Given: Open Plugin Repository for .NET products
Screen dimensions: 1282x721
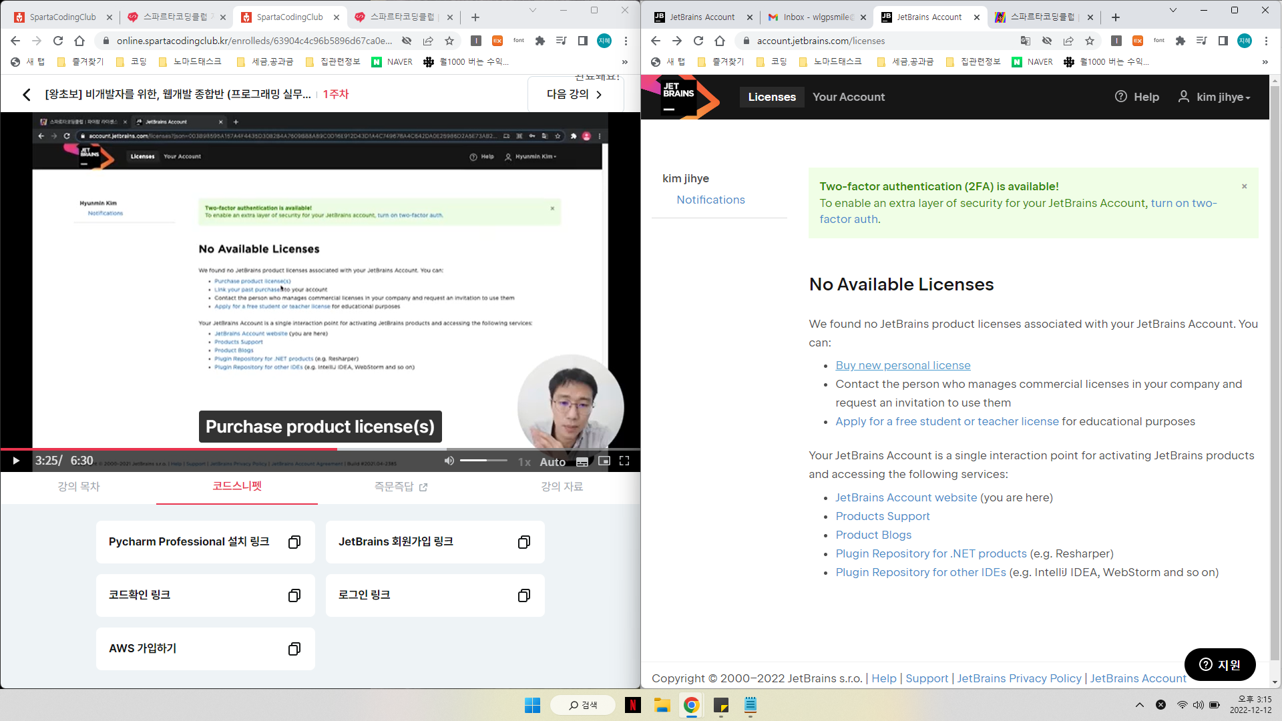Looking at the screenshot, I should tap(931, 553).
